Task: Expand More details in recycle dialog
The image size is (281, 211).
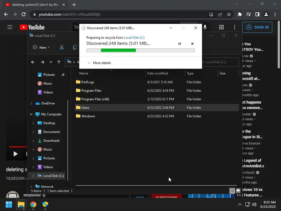Action: tap(99, 63)
